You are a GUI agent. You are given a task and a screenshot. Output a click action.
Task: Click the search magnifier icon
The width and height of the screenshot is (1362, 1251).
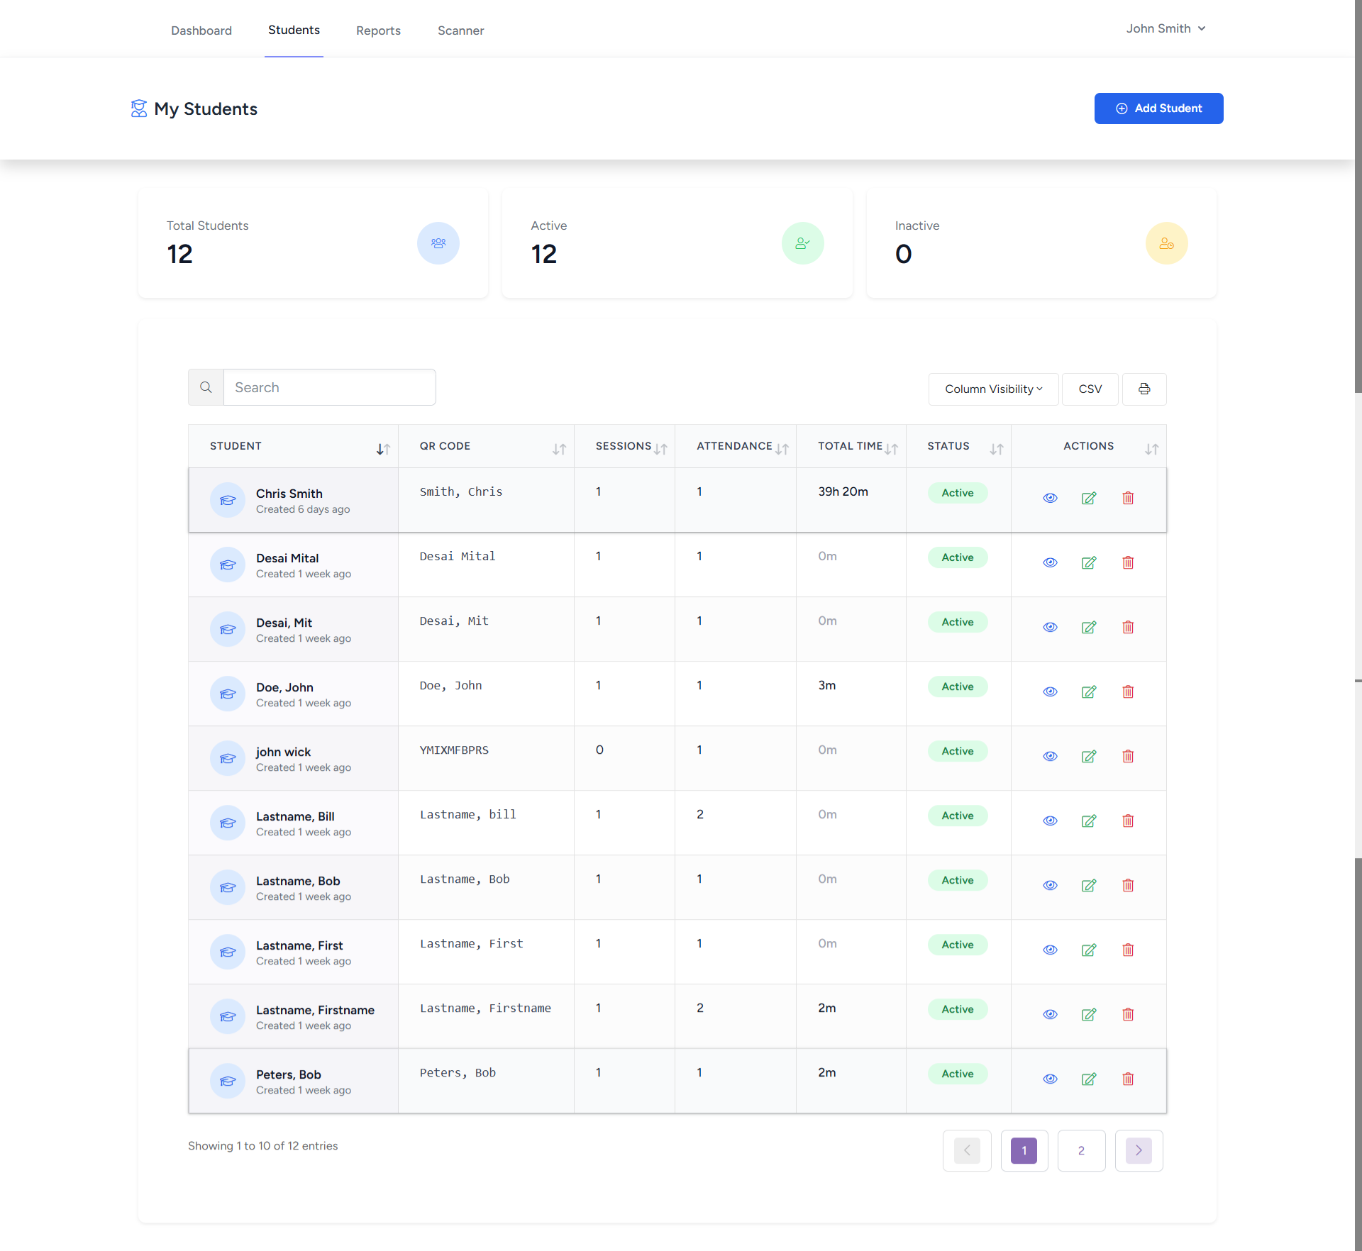point(206,388)
